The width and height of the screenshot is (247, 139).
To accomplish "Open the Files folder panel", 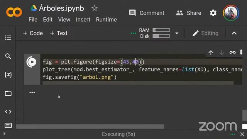I will (x=8, y=93).
